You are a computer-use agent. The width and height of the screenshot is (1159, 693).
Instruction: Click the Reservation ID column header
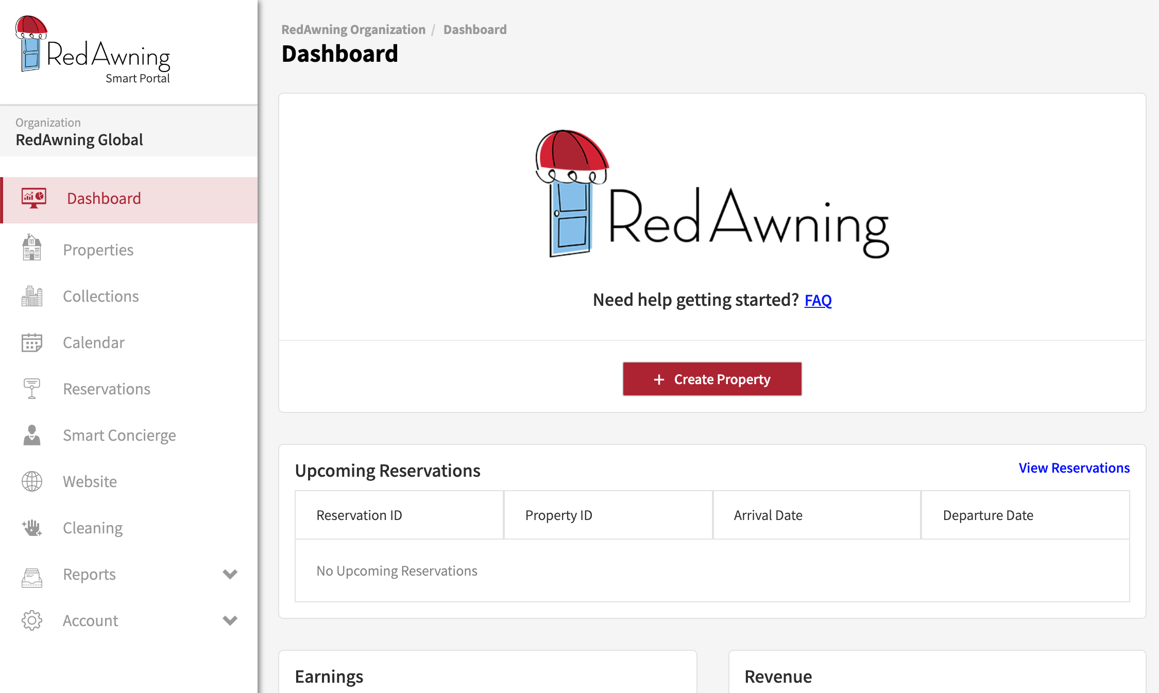tap(399, 515)
